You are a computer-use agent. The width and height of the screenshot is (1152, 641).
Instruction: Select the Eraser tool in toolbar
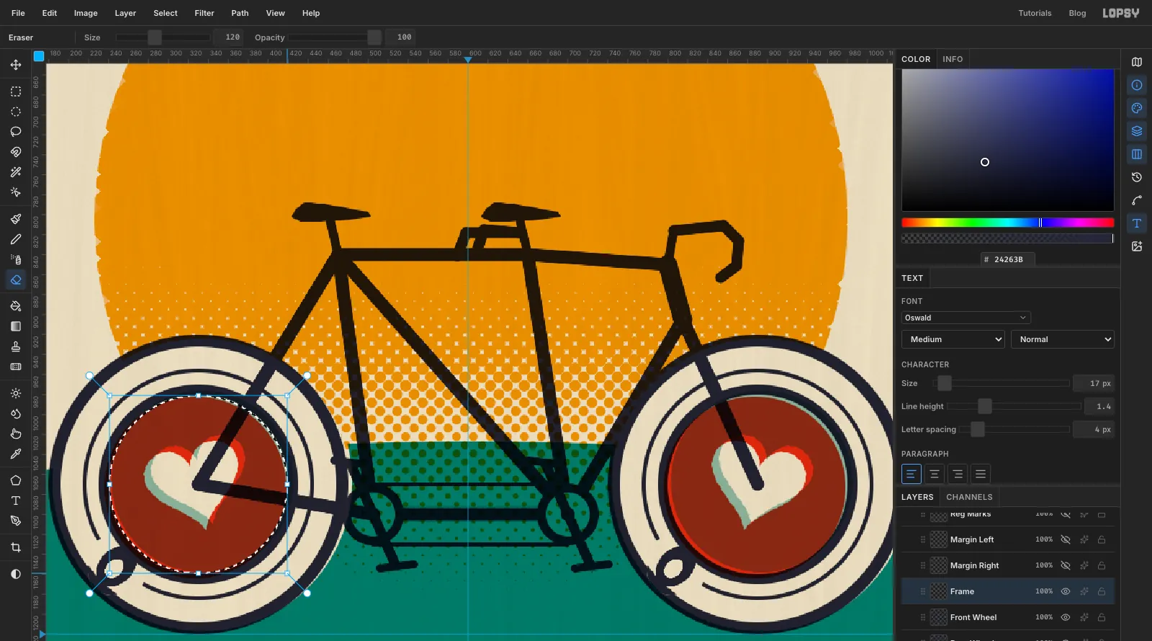[x=16, y=279]
